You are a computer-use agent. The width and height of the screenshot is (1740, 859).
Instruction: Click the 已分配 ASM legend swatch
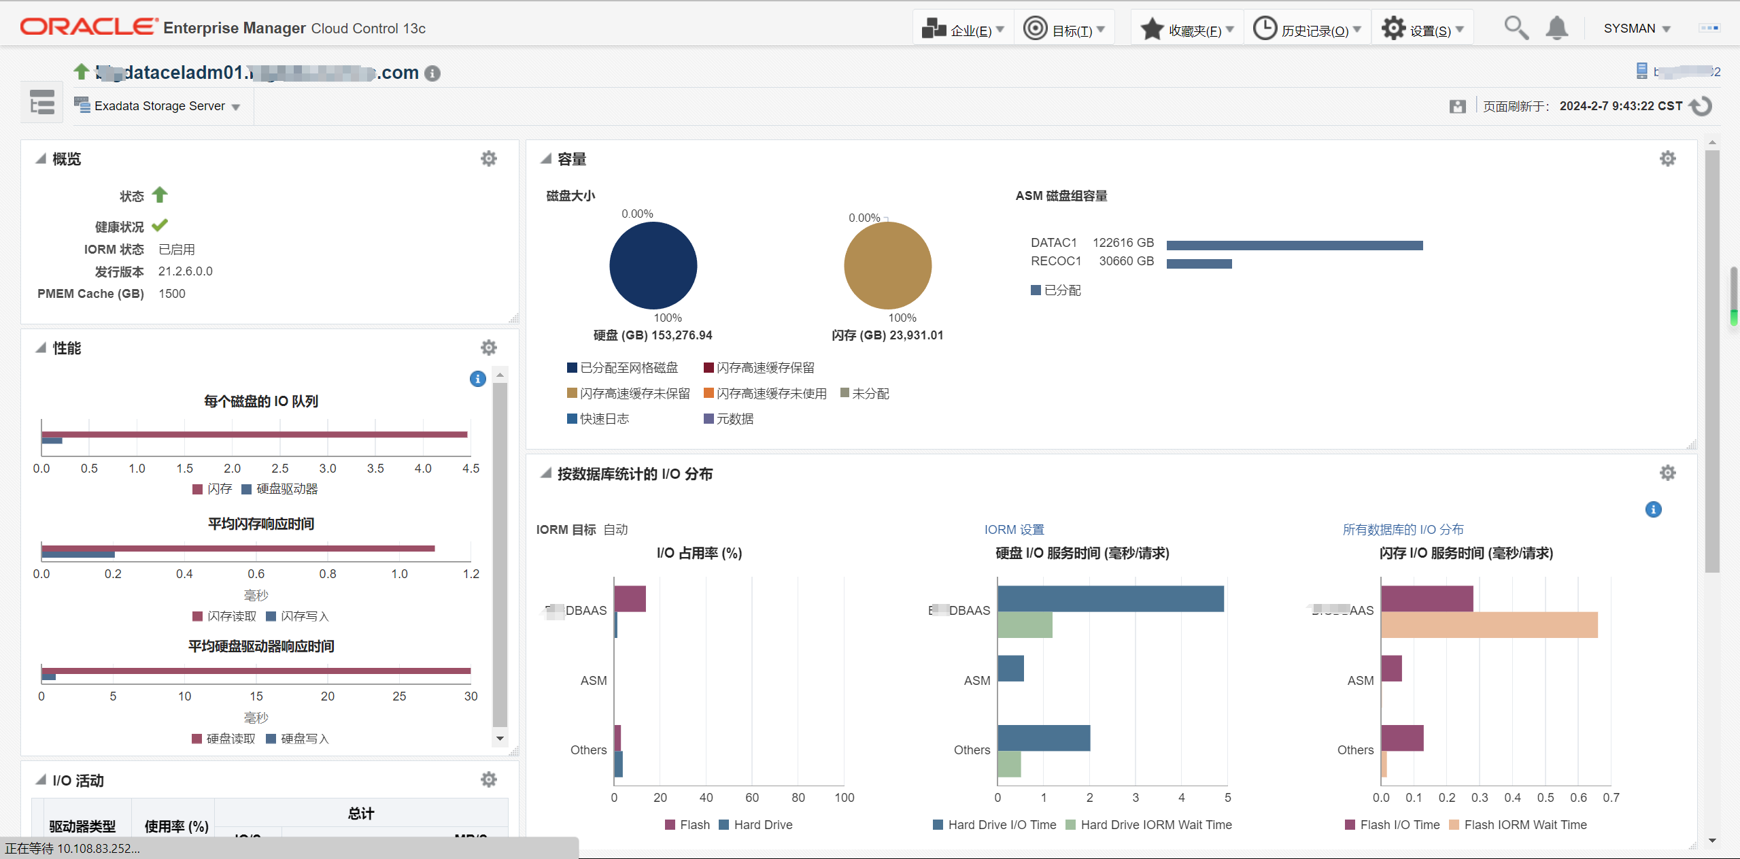click(x=1036, y=290)
